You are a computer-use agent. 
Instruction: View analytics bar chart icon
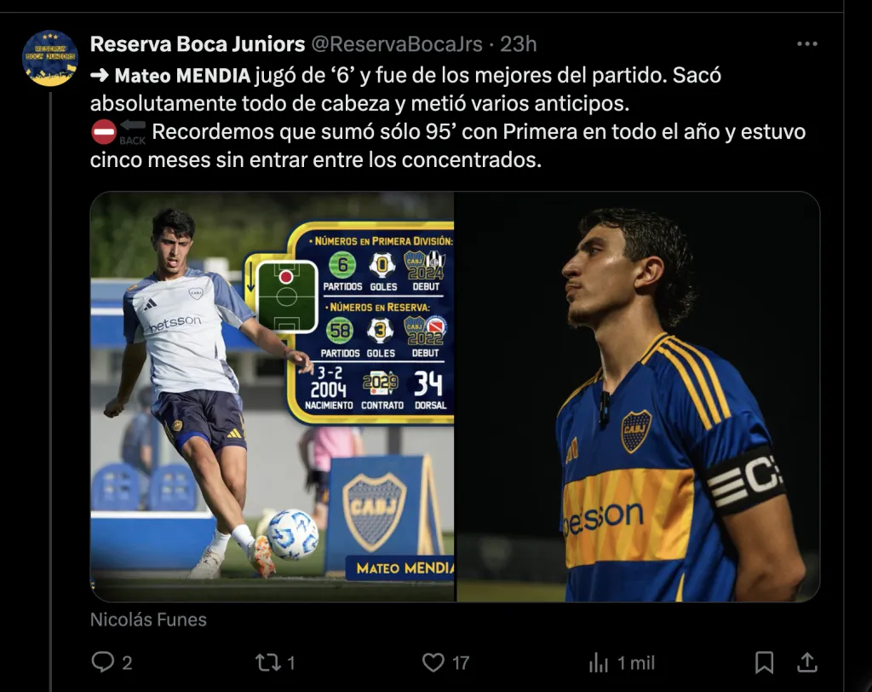(x=599, y=662)
